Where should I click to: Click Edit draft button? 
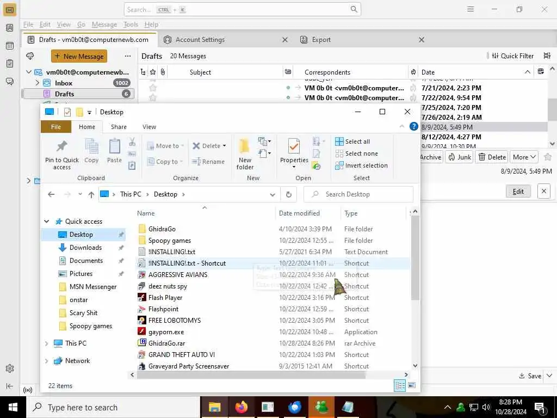[518, 191]
